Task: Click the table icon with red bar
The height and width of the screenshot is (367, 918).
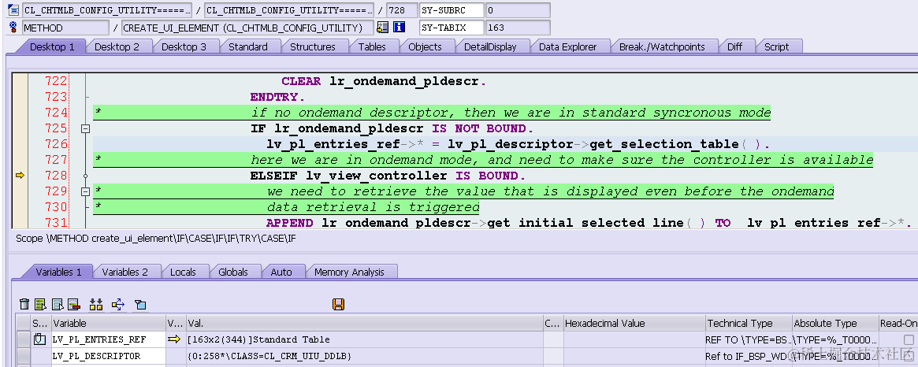Action: [x=73, y=304]
